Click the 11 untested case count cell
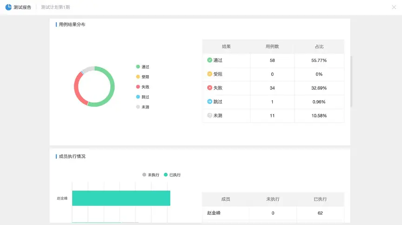402x225 pixels. [x=272, y=116]
